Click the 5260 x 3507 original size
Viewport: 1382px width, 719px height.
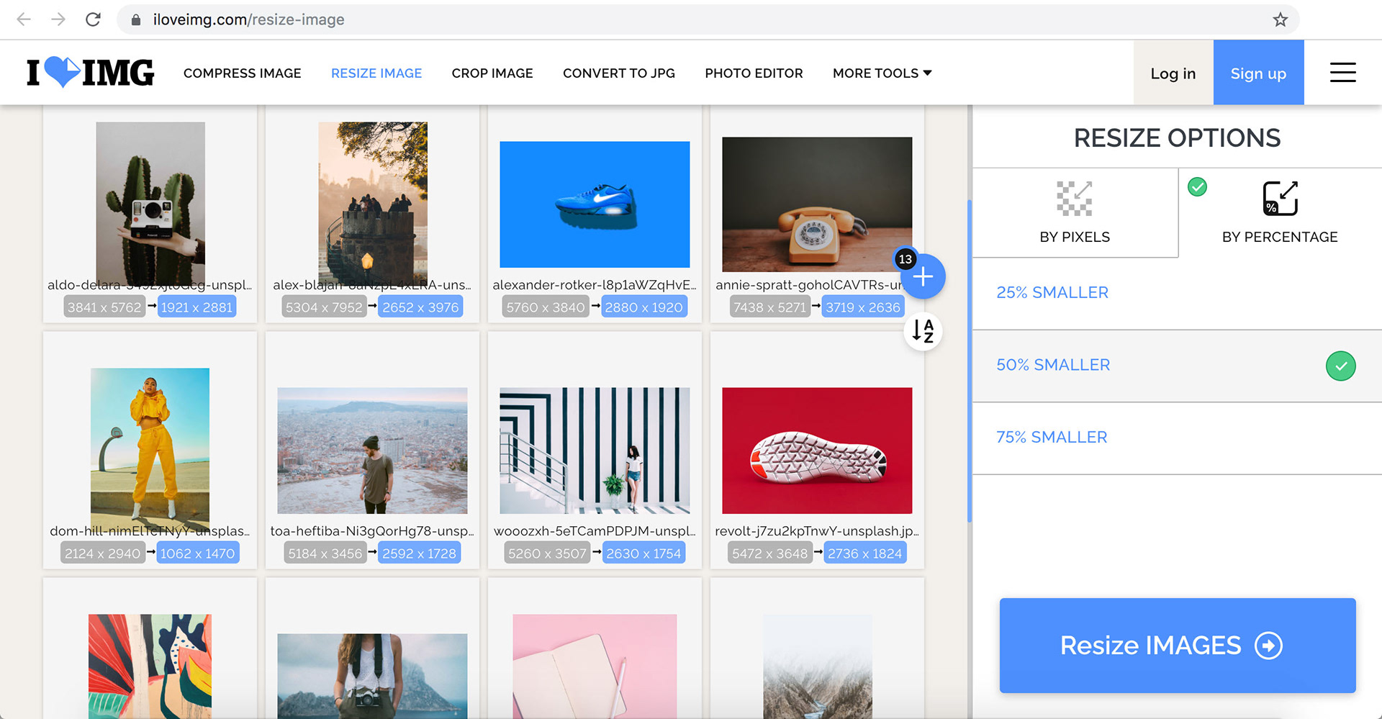coord(547,553)
